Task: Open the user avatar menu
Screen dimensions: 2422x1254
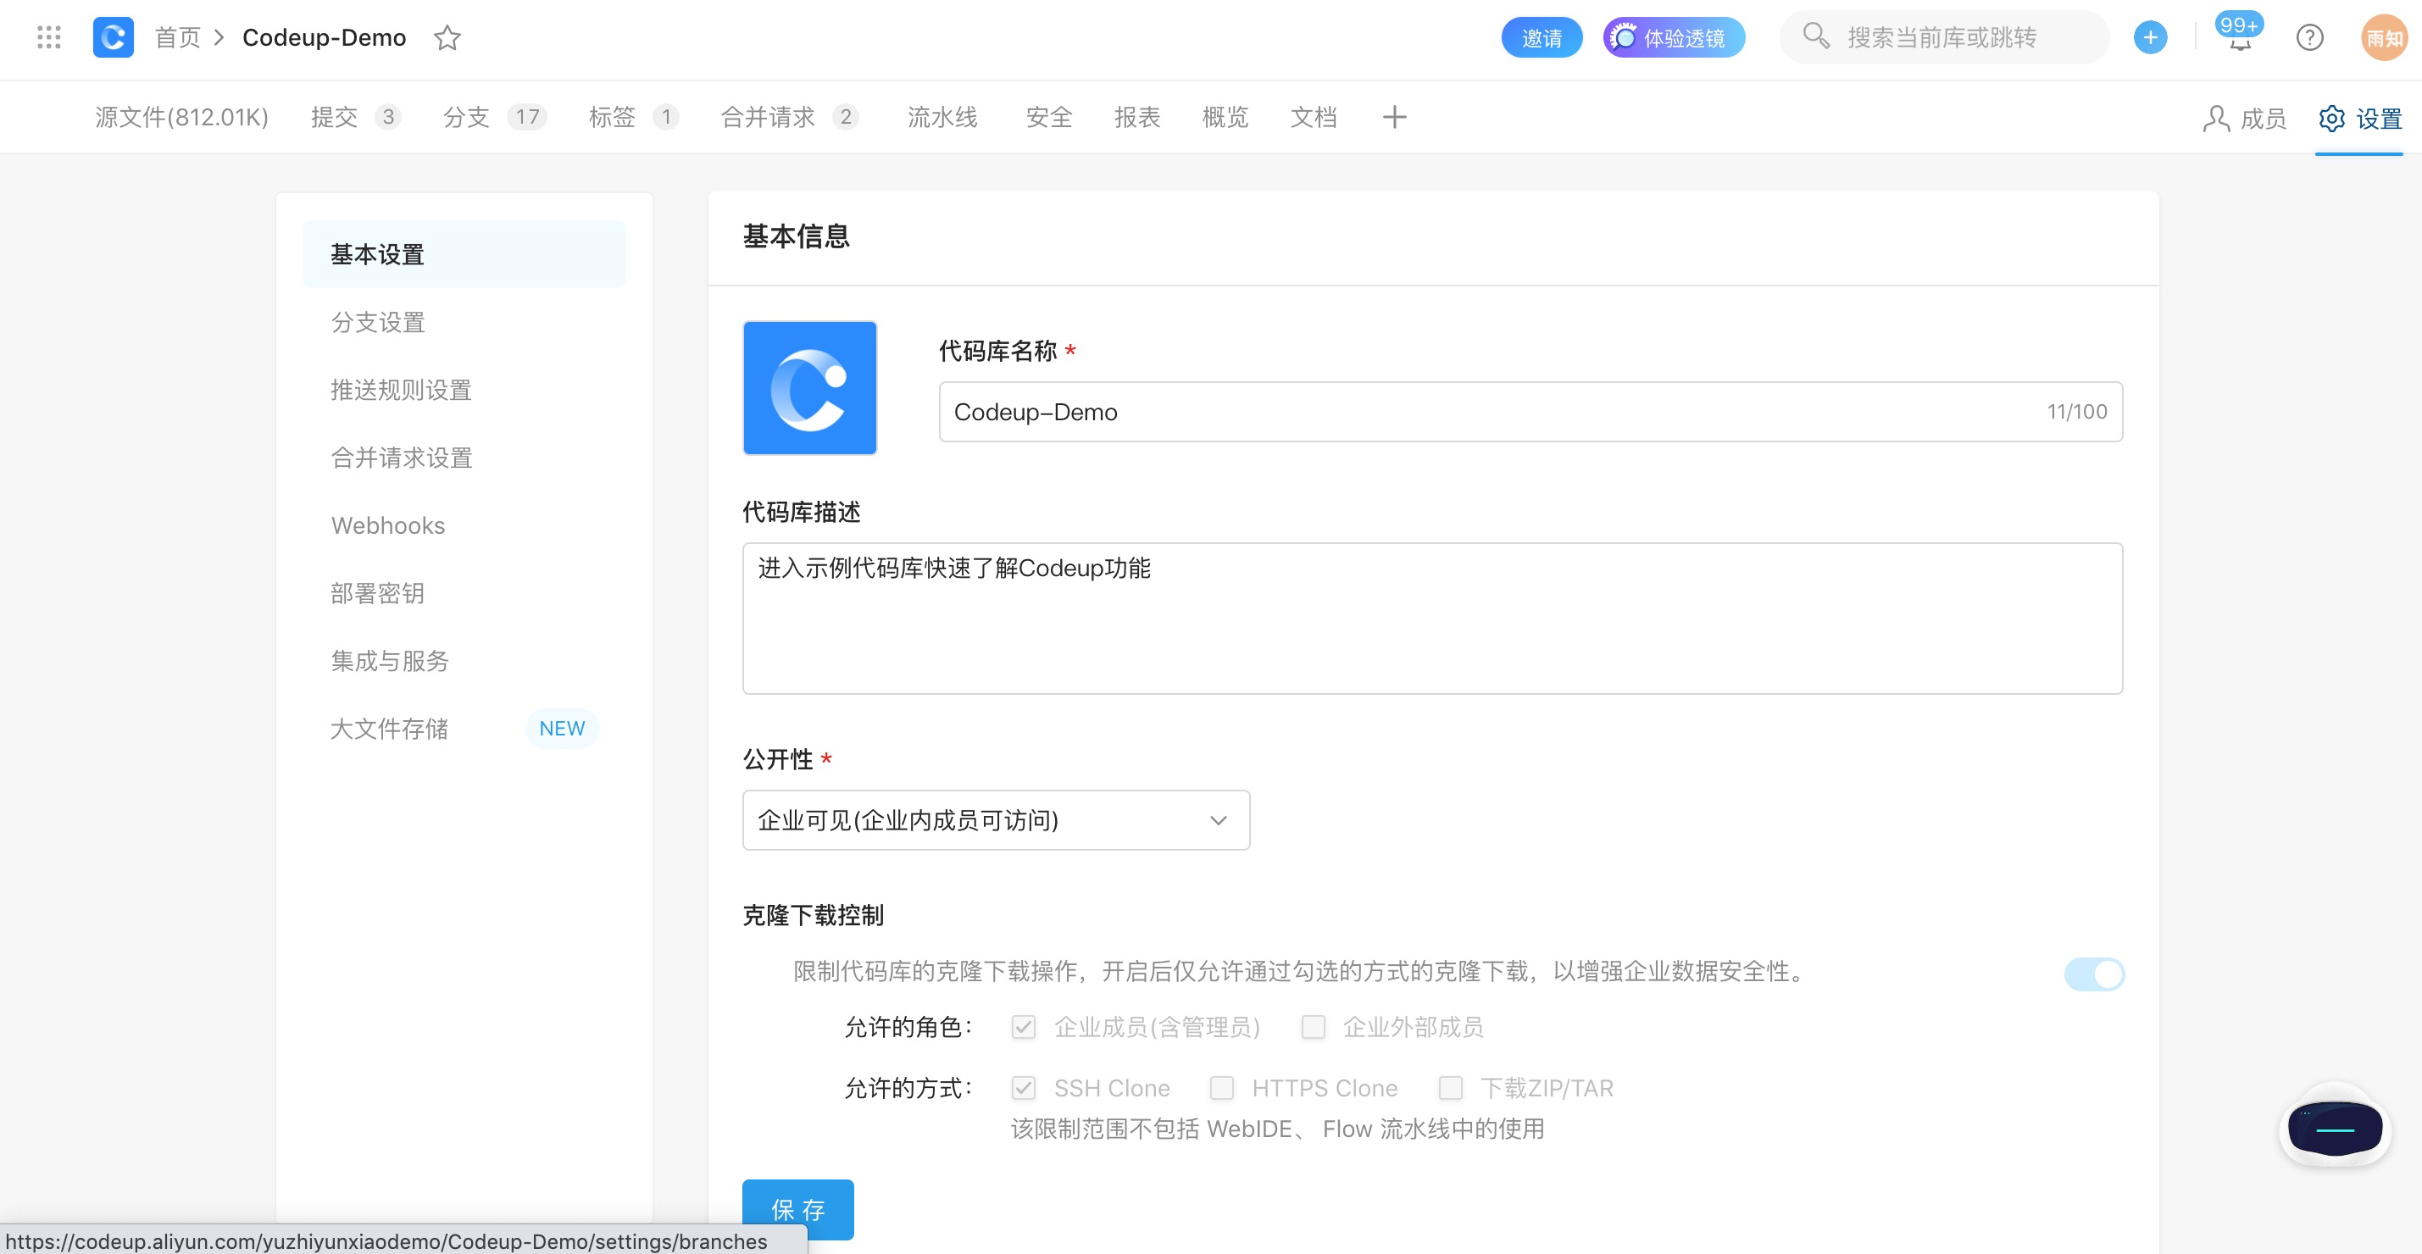Action: [x=2384, y=37]
